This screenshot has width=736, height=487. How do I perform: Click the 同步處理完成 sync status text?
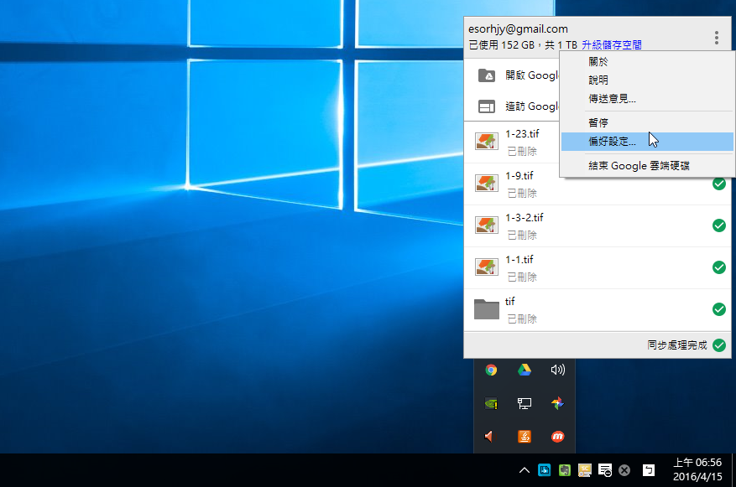click(x=677, y=345)
